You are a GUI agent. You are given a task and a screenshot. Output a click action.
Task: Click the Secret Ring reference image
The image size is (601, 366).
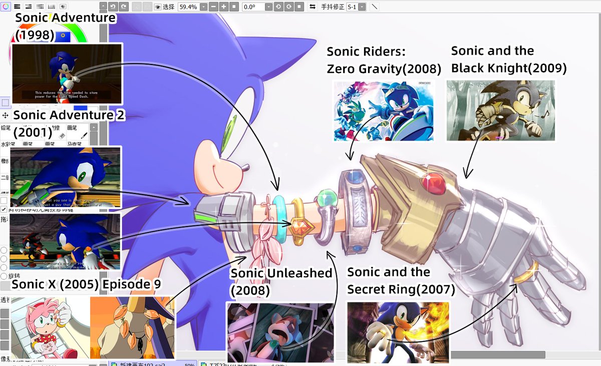(398, 331)
